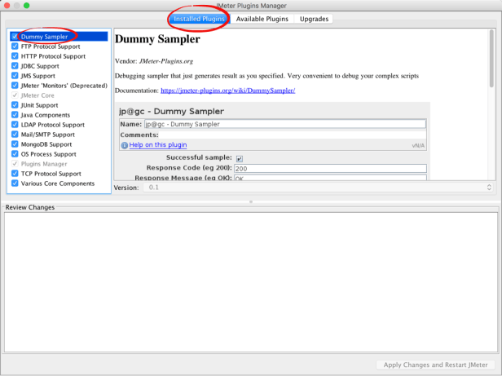Toggle the JDBC Support checkbox
Screen dimensions: 502x376
coord(15,66)
